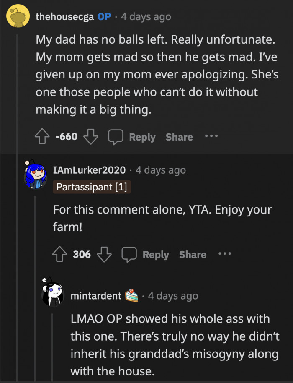Click the speech bubble reply icon on OP's comment
Screen dimensions: 293x383
click(116, 136)
